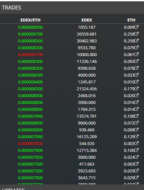
Task: Open transaction link icon for 21524.456 EDEX trade
Action: click(x=136, y=89)
